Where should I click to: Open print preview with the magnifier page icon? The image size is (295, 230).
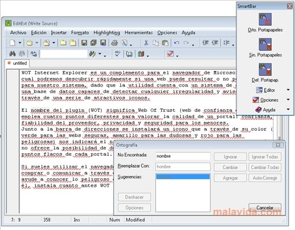125,43
